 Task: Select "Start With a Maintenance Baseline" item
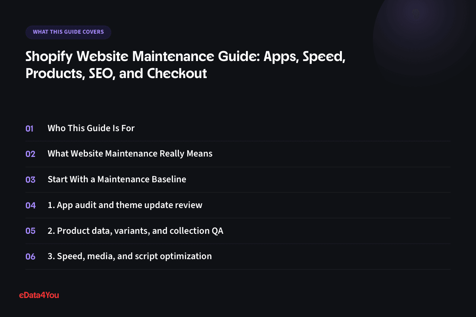coord(117,179)
